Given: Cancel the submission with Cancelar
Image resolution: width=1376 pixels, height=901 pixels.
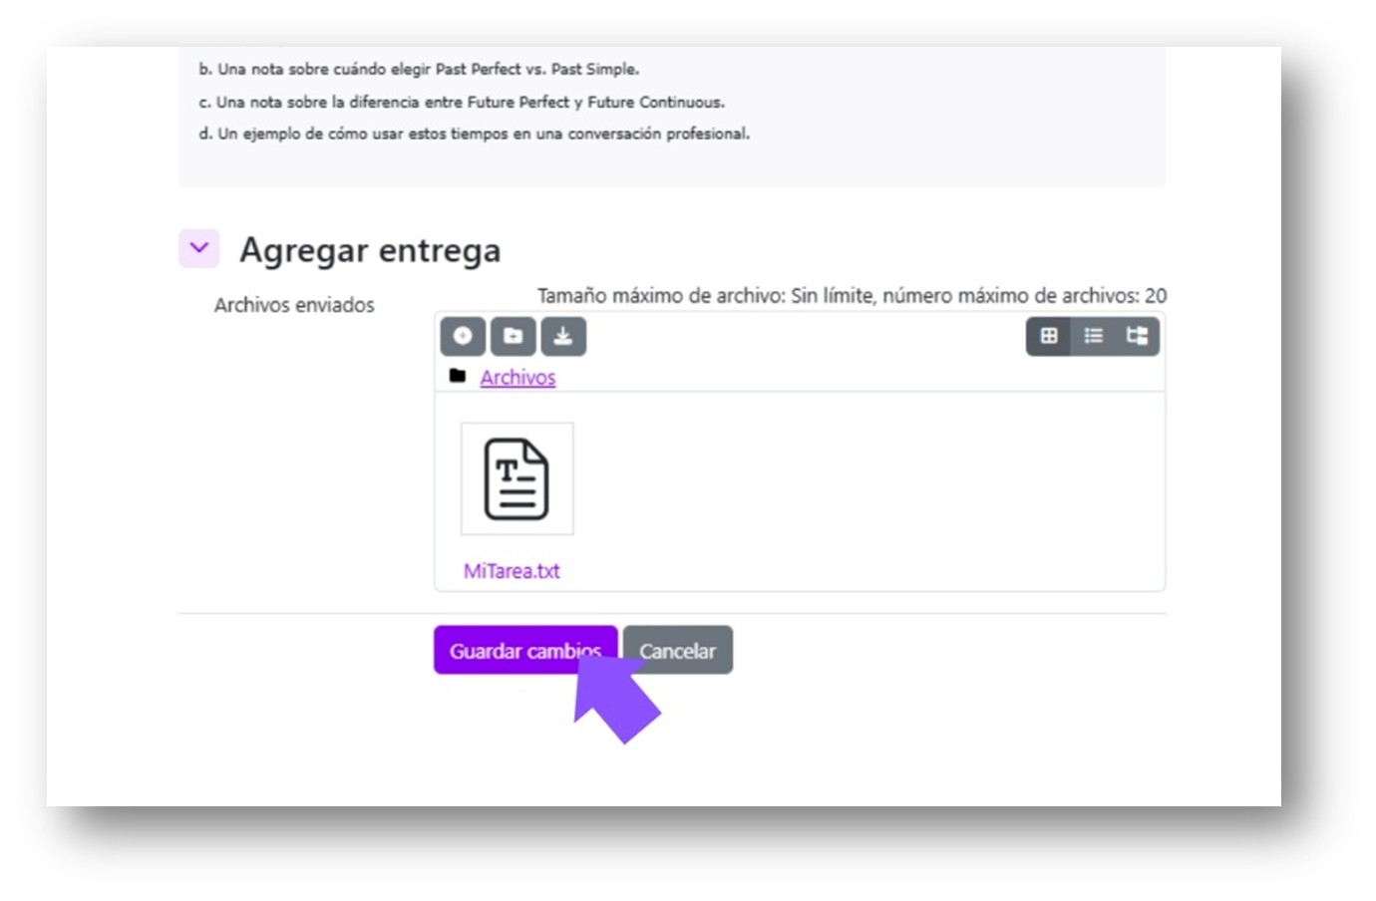Looking at the screenshot, I should [x=677, y=651].
